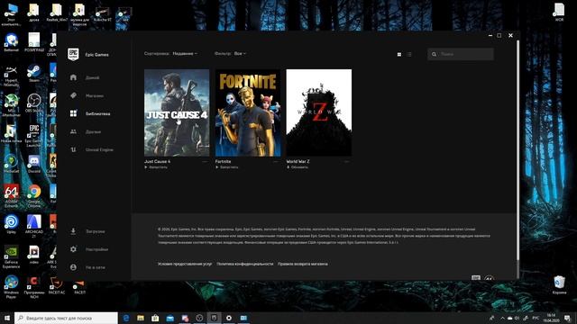The width and height of the screenshot is (577, 324).
Task: Open Windows Media Player desktop shortcut
Action: pyautogui.click(x=11, y=287)
